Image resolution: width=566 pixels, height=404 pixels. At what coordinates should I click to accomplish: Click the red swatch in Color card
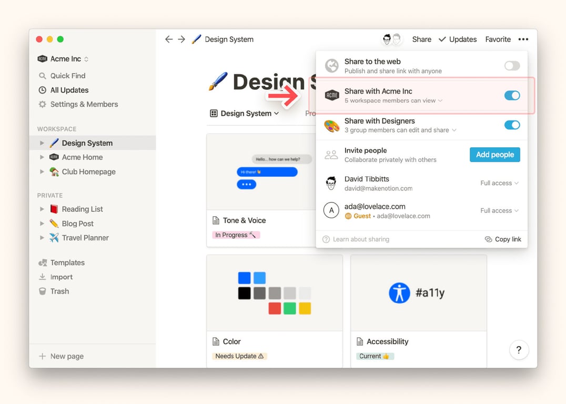click(275, 308)
